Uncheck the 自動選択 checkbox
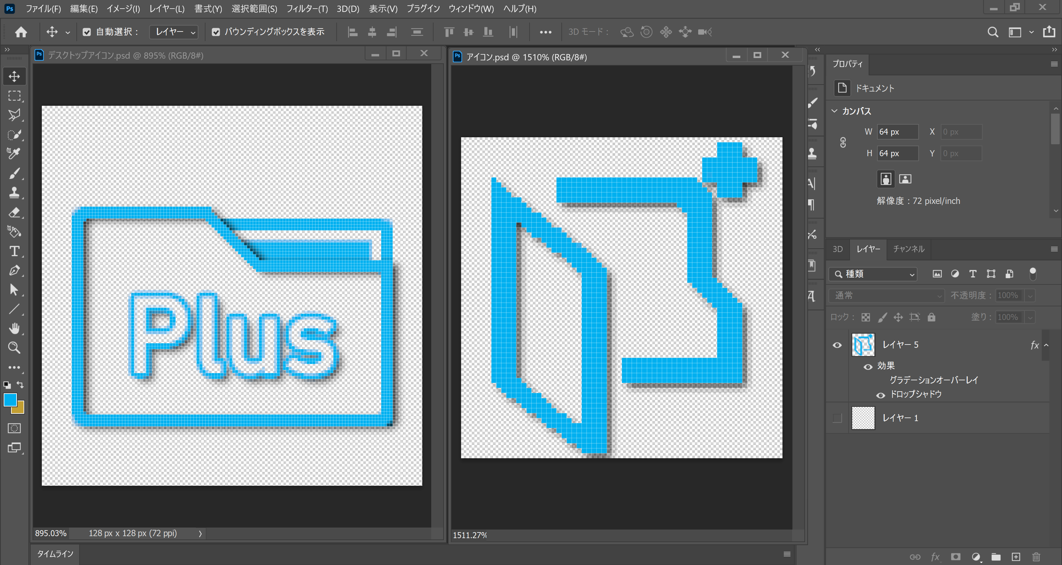Screen dimensions: 1062x565 (x=87, y=32)
